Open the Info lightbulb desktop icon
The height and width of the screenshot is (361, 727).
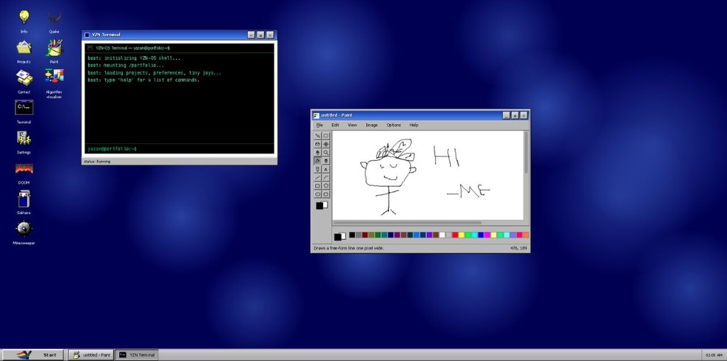[x=23, y=21]
